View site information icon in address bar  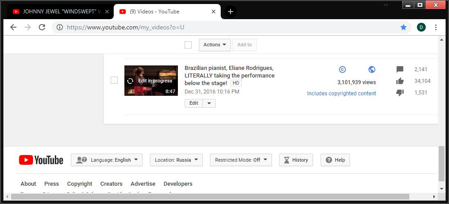(x=60, y=27)
